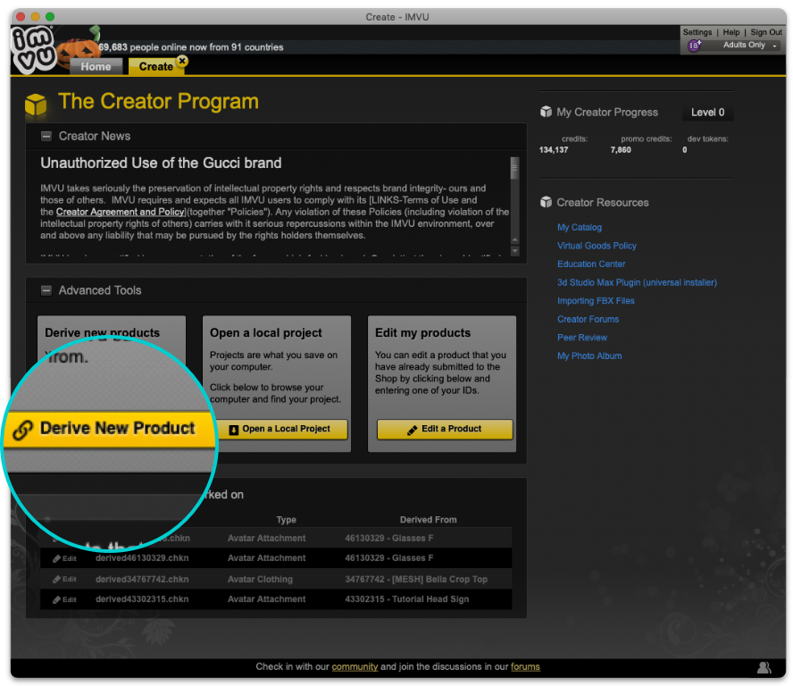Select derived43302315.chkn file name
Screen dimensions: 793x686
(142, 599)
